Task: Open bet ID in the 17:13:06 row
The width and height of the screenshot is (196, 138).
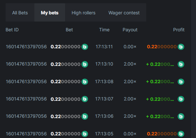Action: [26, 116]
